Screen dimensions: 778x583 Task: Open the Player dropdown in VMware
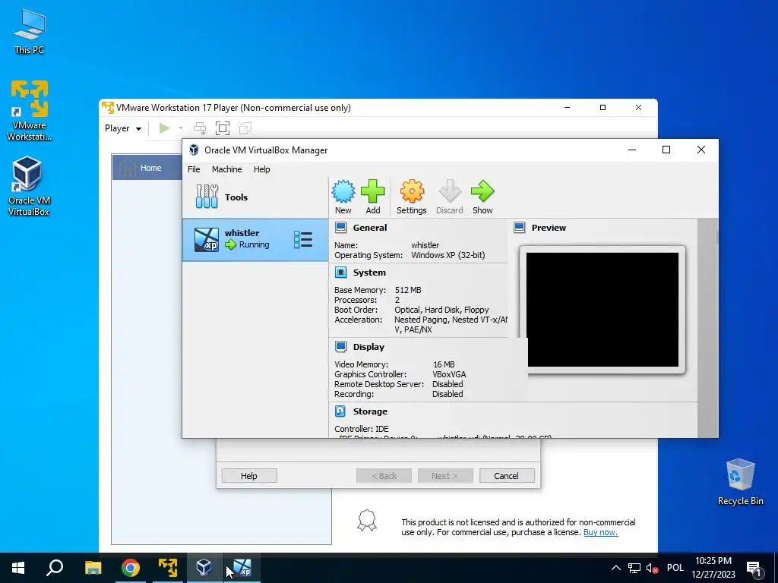(x=123, y=128)
